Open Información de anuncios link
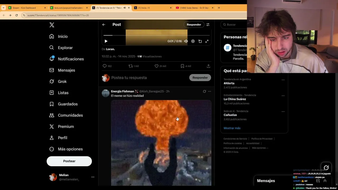The width and height of the screenshot is (338, 190). point(236,148)
